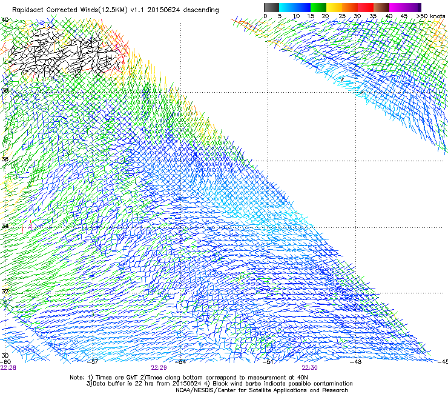The height and width of the screenshot is (394, 448).
Task: Click the latitude label '34'
Action: 5,226
